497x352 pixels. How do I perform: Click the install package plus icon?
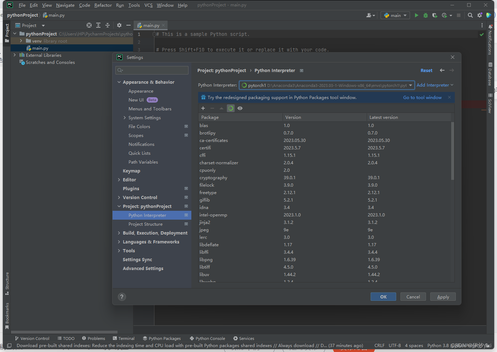pos(203,108)
